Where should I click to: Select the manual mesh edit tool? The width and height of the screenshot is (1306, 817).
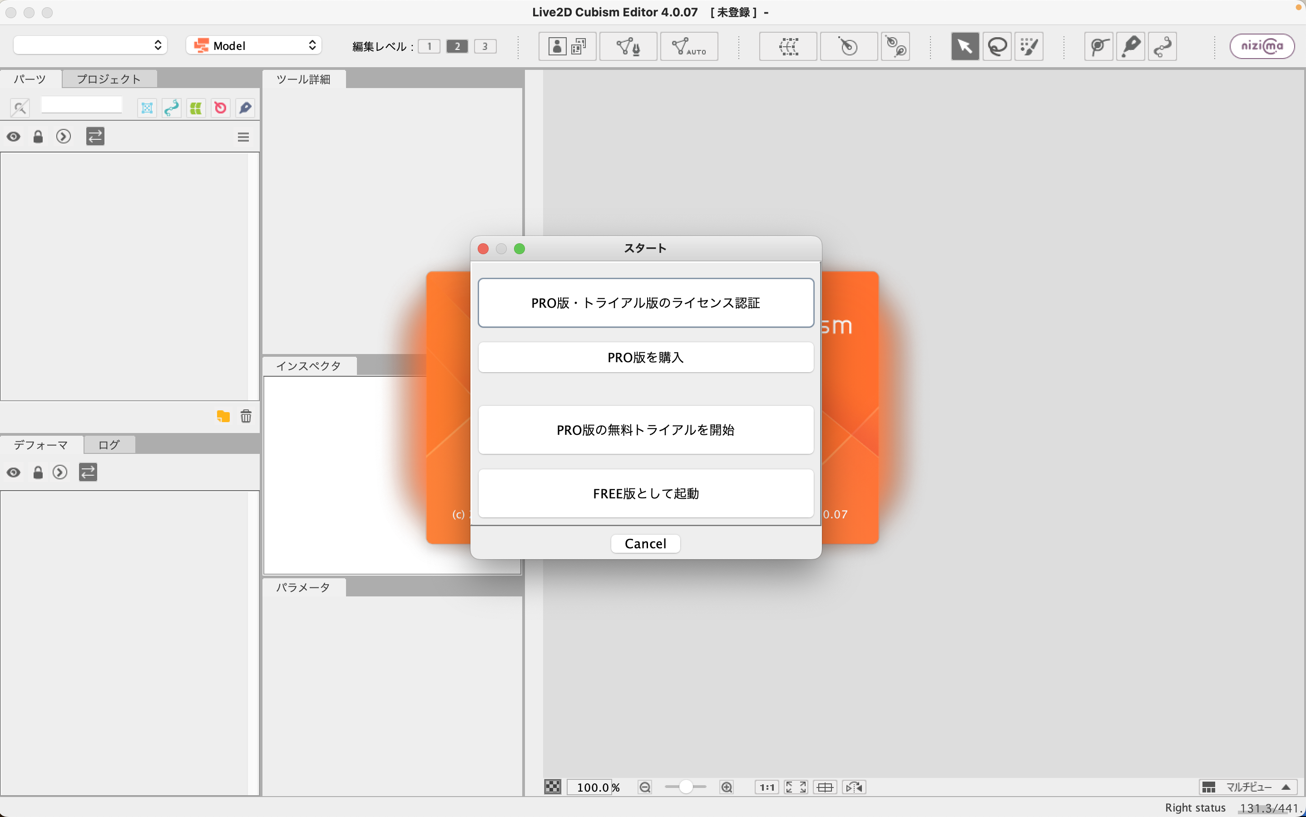coord(628,46)
